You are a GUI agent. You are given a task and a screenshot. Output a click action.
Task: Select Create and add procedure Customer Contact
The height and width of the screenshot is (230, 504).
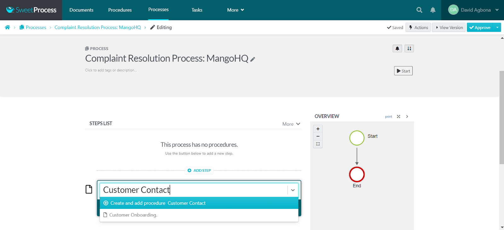(x=199, y=203)
